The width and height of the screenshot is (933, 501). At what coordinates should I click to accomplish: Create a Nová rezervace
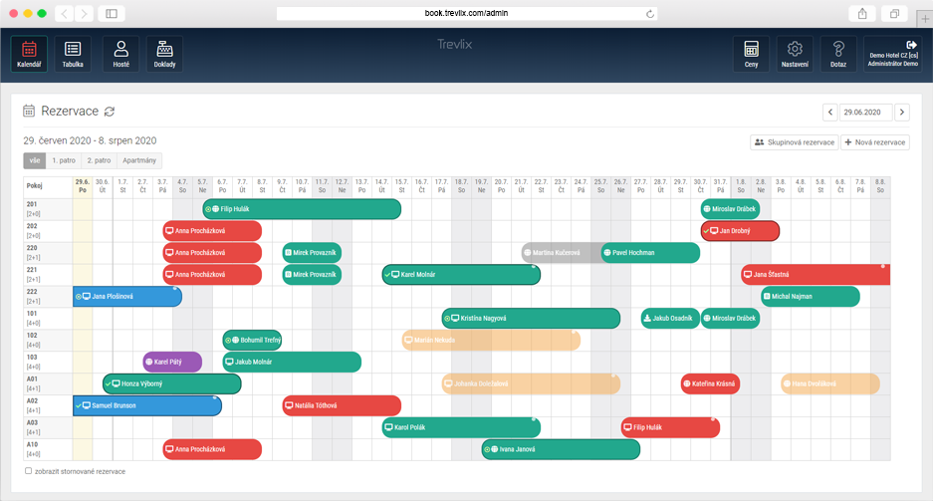(874, 142)
